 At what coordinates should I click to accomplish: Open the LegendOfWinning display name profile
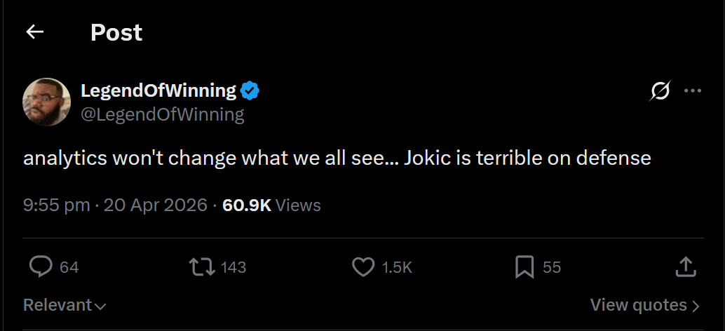pyautogui.click(x=158, y=90)
